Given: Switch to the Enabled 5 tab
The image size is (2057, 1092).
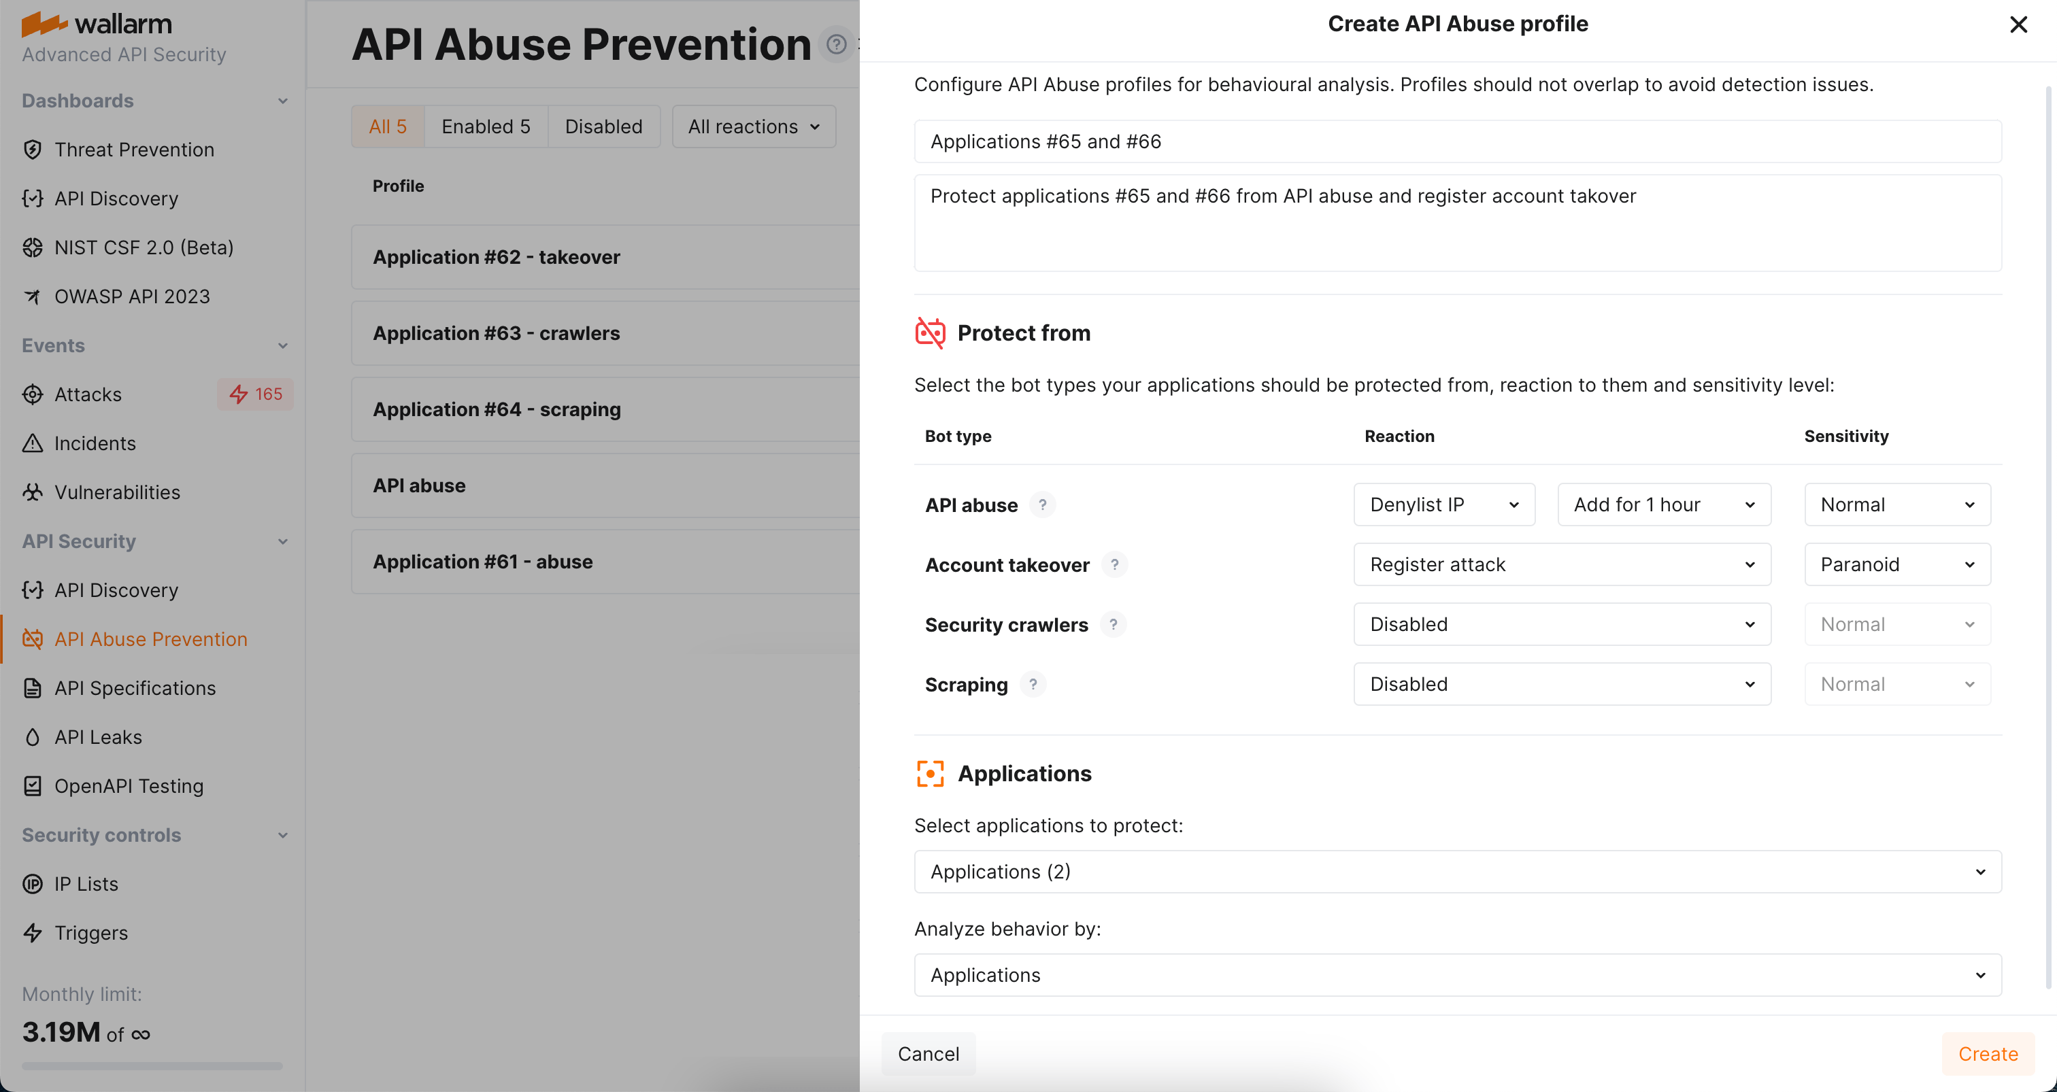Looking at the screenshot, I should coord(486,126).
